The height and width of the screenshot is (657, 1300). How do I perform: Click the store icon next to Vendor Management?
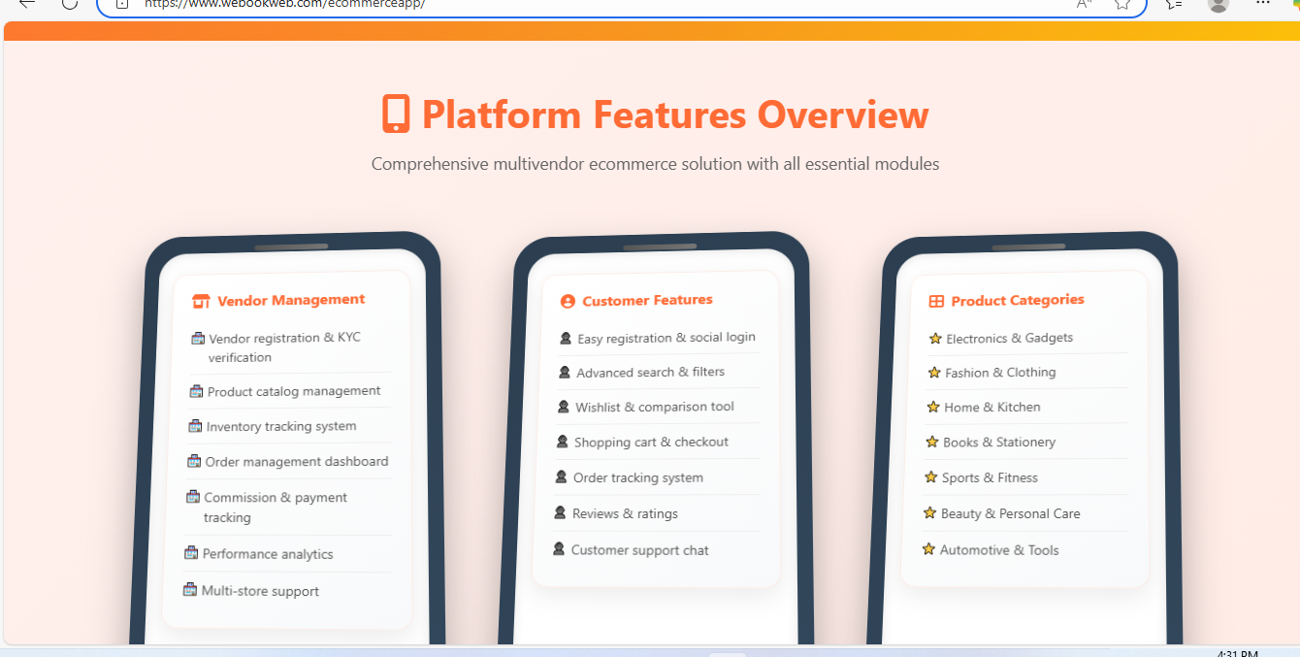coord(201,301)
